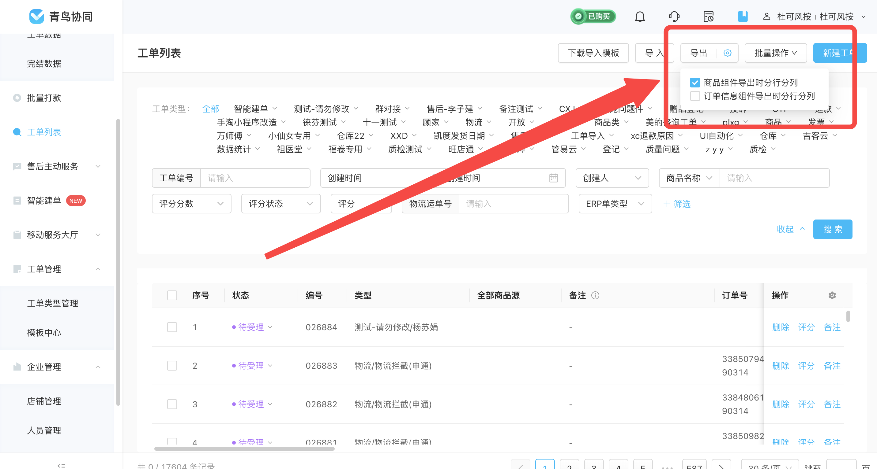Open 完结数据 in sidebar
The height and width of the screenshot is (469, 877).
[x=44, y=64]
